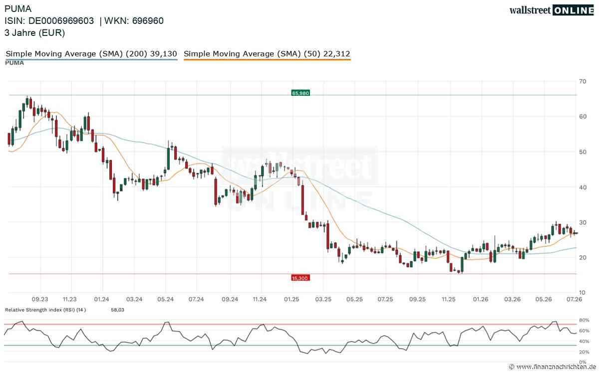Image resolution: width=599 pixels, height=374 pixels.
Task: Click the PUMA chart title
Action: (x=17, y=8)
